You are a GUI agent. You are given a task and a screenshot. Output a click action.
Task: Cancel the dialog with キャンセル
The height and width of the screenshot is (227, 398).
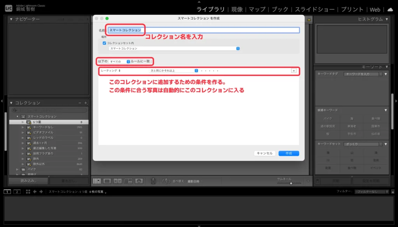265,153
